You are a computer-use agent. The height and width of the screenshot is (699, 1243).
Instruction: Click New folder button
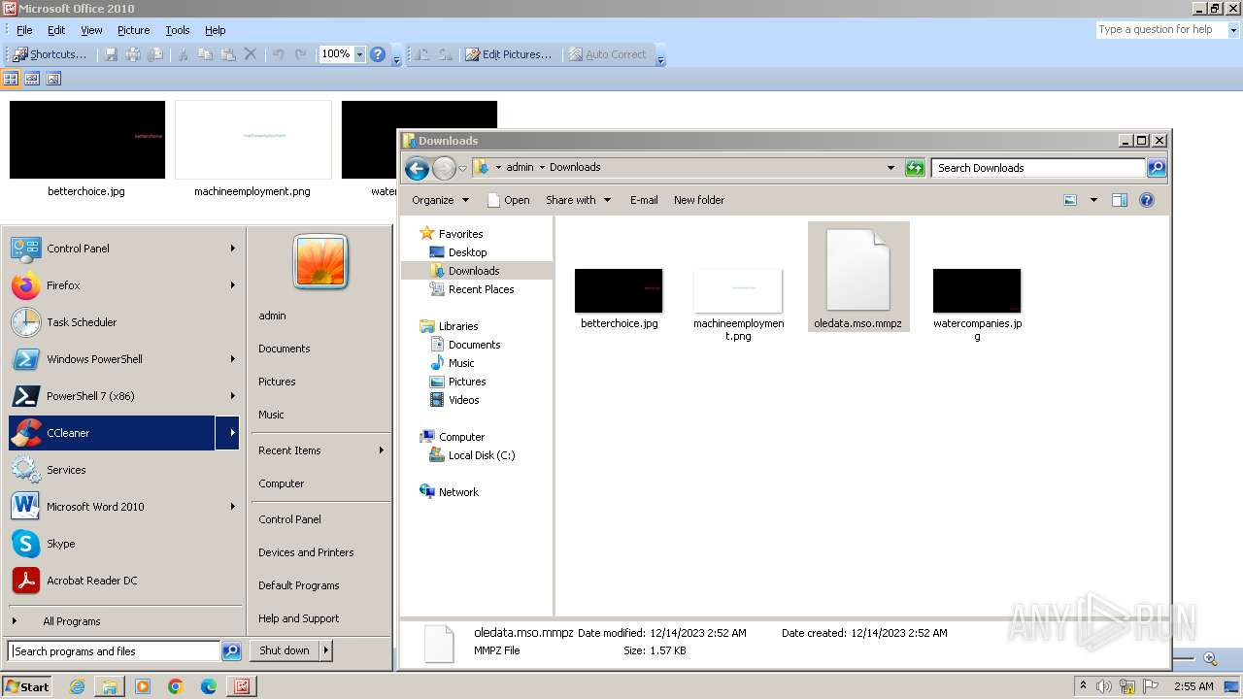(699, 200)
